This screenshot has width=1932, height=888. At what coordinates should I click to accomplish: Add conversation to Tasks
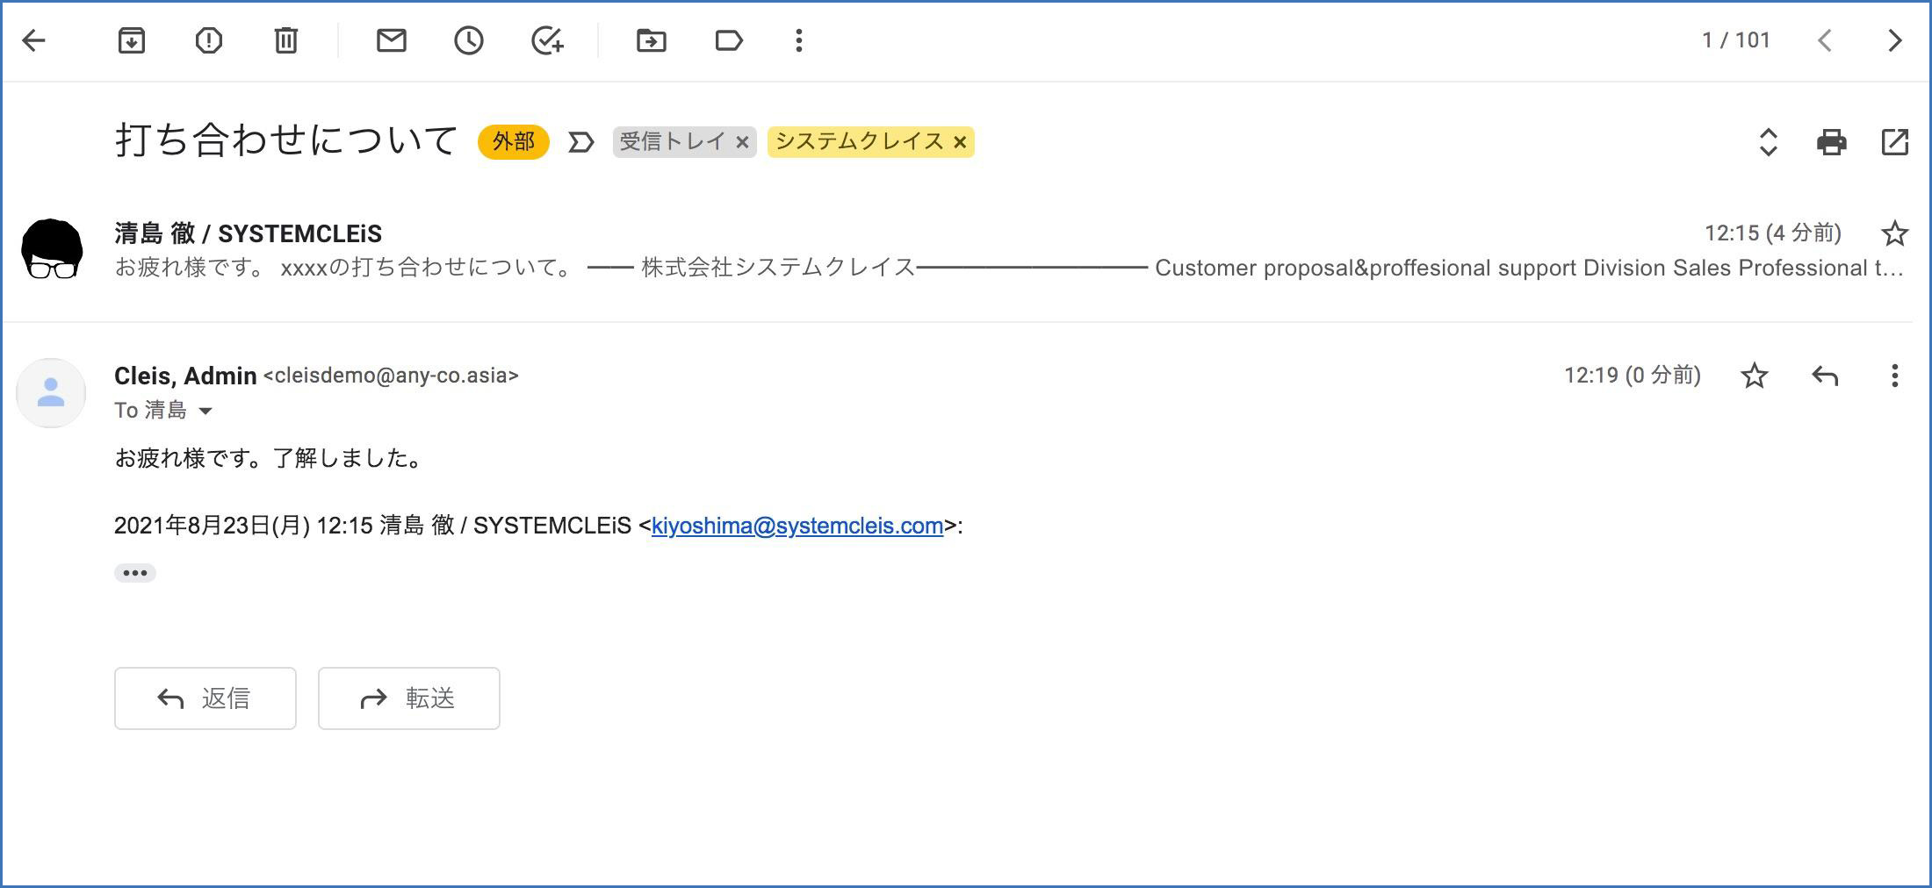[x=547, y=40]
